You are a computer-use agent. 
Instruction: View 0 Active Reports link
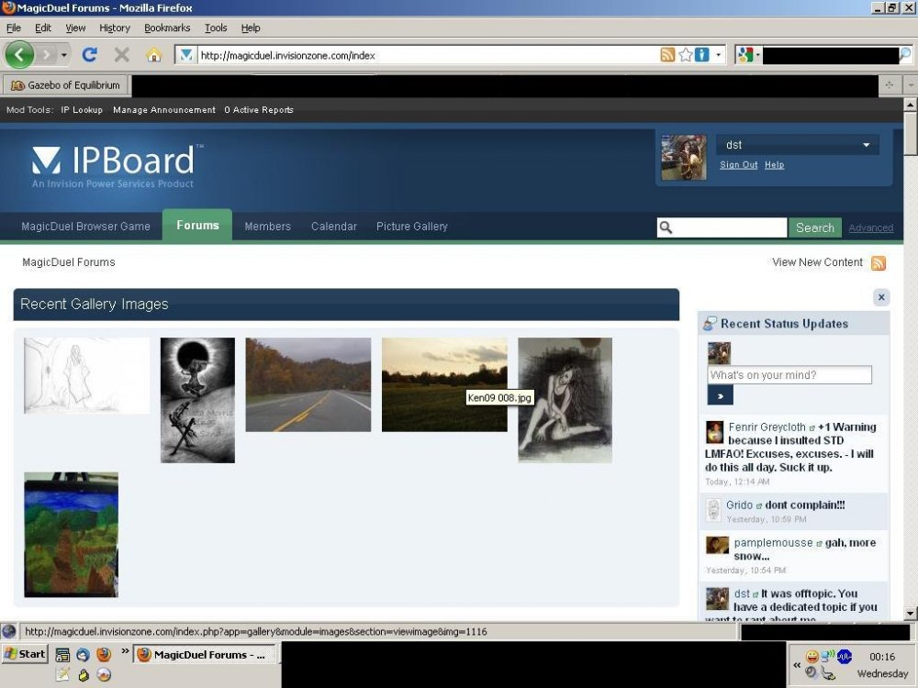259,110
